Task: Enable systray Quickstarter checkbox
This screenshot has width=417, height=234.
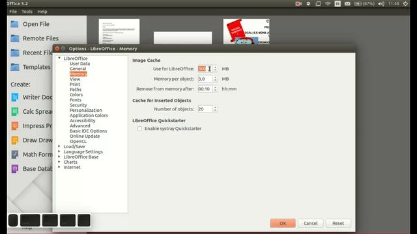Action: click(139, 129)
